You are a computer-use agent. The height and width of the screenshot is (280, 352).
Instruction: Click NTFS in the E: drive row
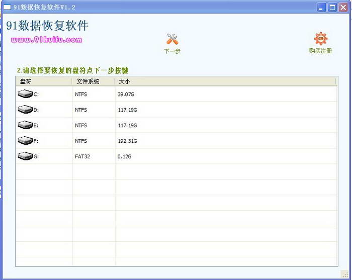coord(81,125)
